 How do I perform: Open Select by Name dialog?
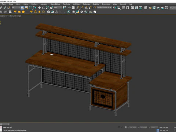pos(26,8)
